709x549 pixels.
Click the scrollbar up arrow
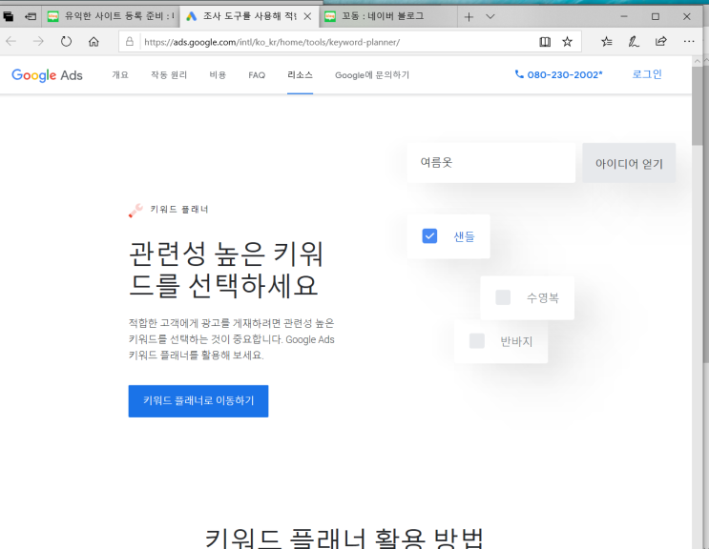[697, 61]
